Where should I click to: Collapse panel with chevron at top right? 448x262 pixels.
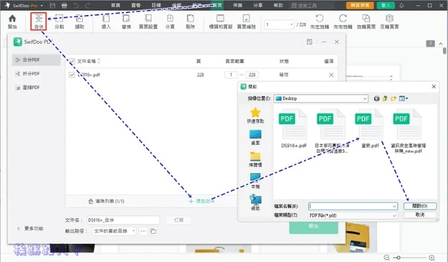click(x=441, y=44)
